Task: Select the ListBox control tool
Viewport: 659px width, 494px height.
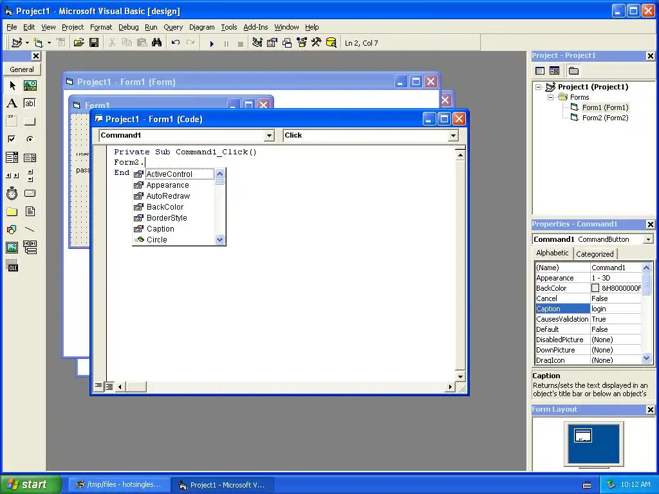Action: (x=30, y=158)
